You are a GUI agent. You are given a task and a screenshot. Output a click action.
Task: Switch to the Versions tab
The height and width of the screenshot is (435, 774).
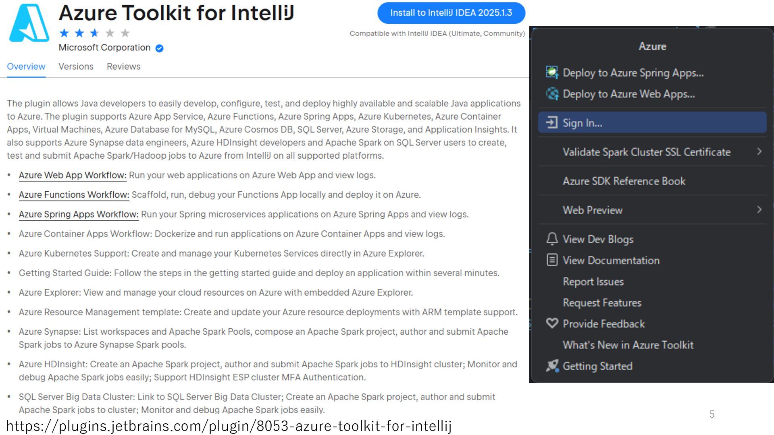[76, 66]
